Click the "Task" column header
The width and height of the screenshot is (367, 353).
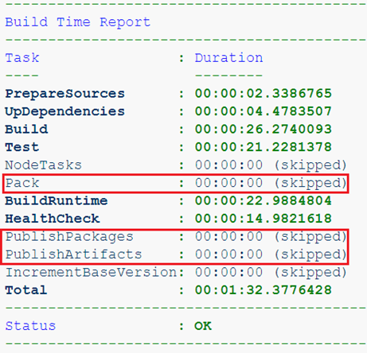click(x=22, y=58)
